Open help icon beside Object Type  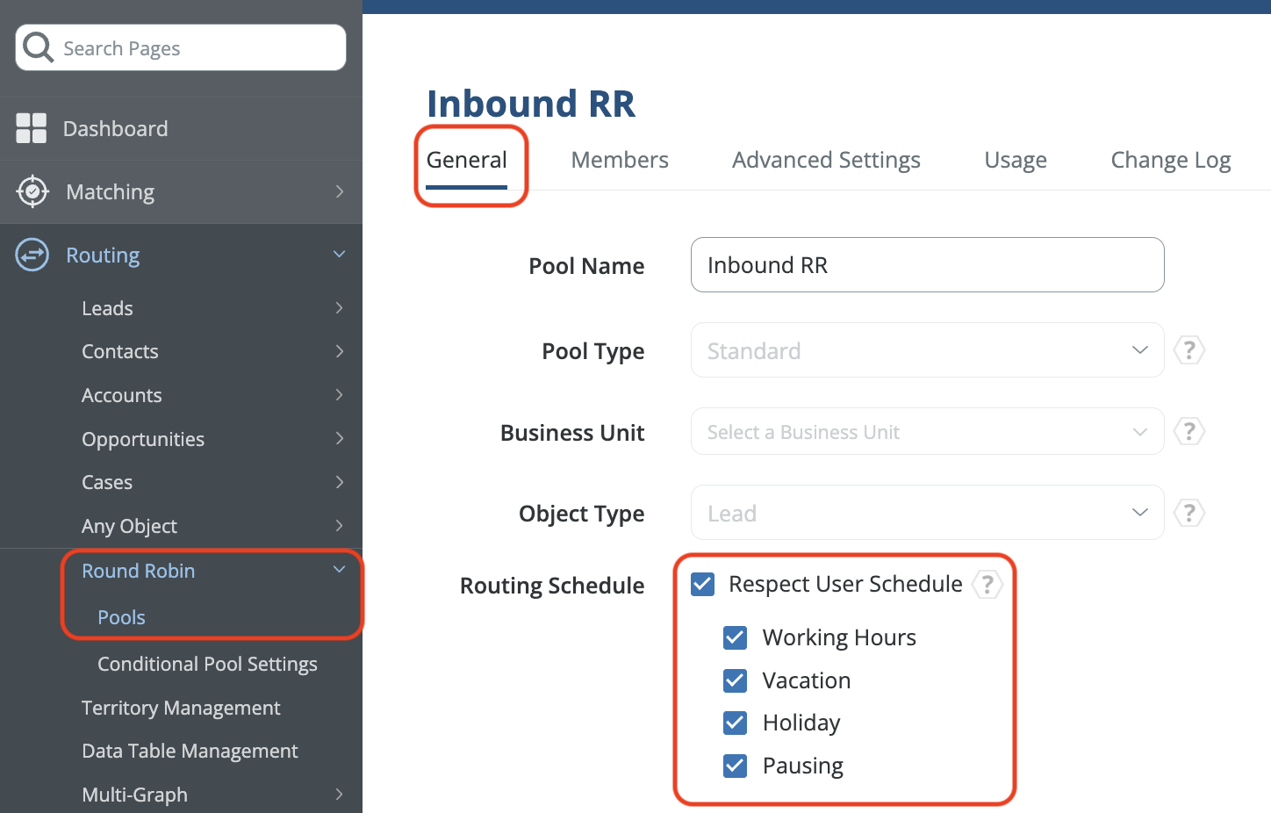[x=1189, y=513]
